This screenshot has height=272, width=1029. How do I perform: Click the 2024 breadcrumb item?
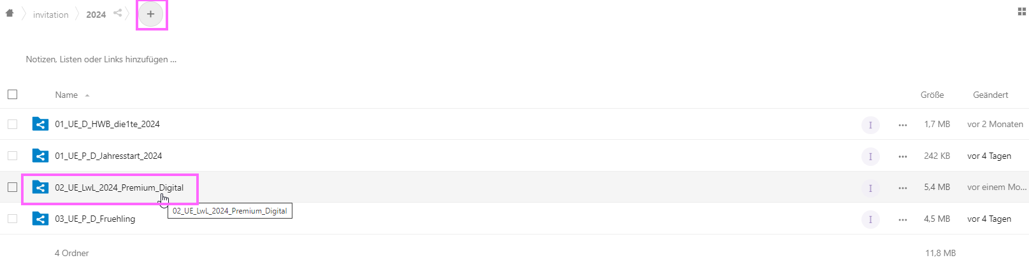[x=96, y=15]
